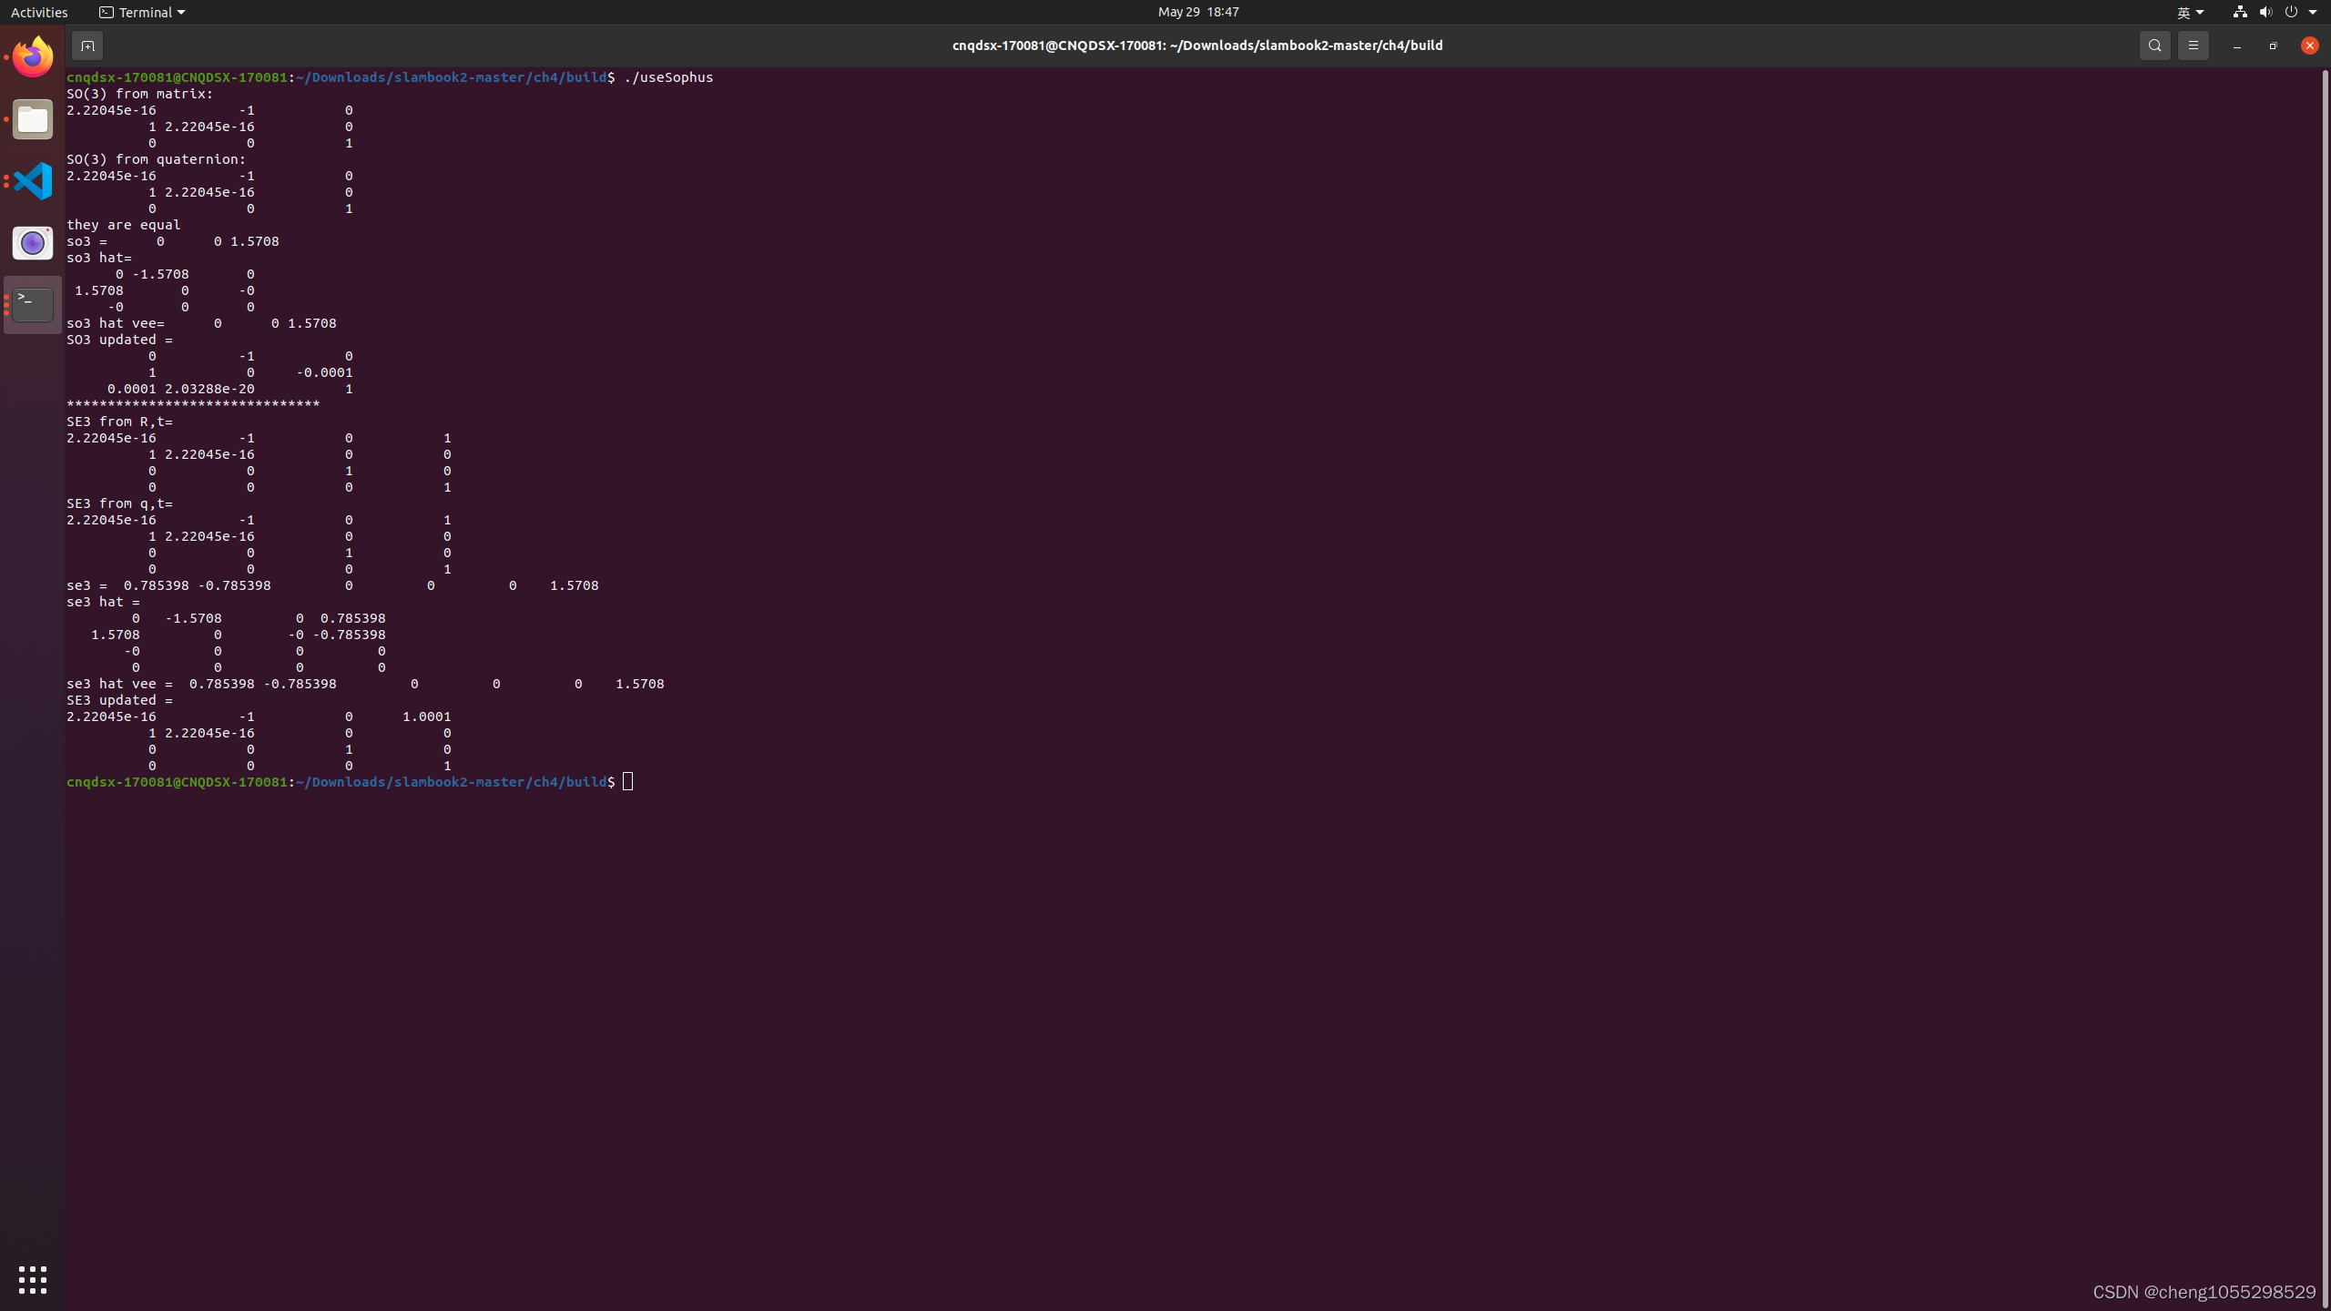Click the volume speaker icon
Image resolution: width=2331 pixels, height=1311 pixels.
point(2265,12)
